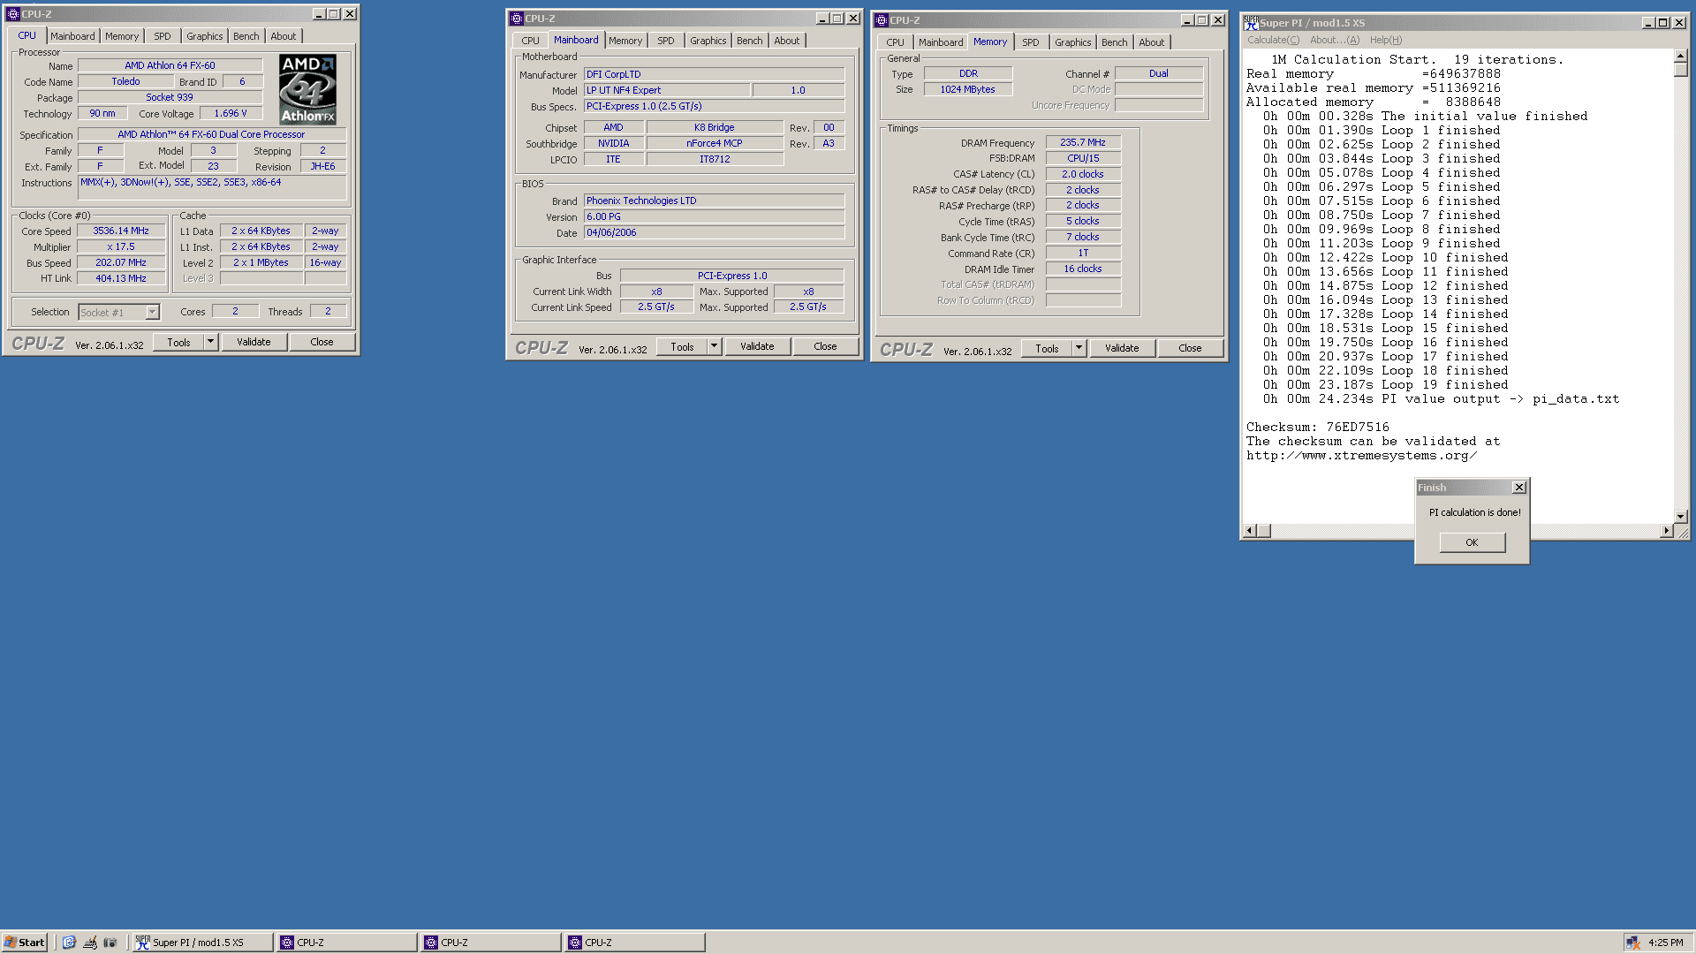1696x954 pixels.
Task: Click the Super PI title bar icon
Action: pyautogui.click(x=1251, y=23)
